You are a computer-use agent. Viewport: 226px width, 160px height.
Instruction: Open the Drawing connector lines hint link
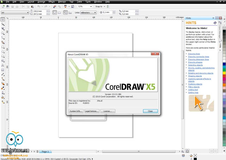(198, 57)
